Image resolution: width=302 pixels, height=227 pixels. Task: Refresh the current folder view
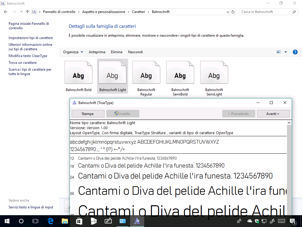(233, 12)
